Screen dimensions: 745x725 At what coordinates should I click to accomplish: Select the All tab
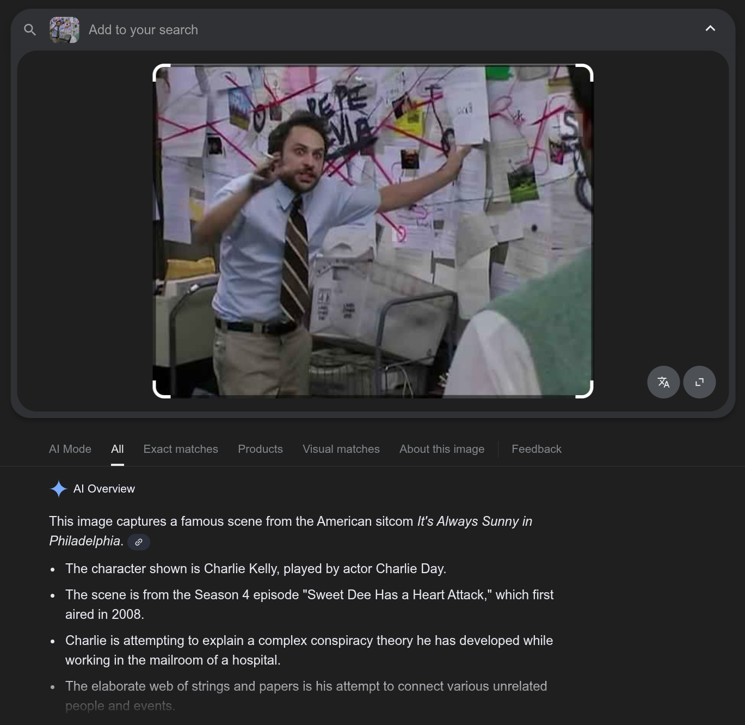(x=118, y=449)
